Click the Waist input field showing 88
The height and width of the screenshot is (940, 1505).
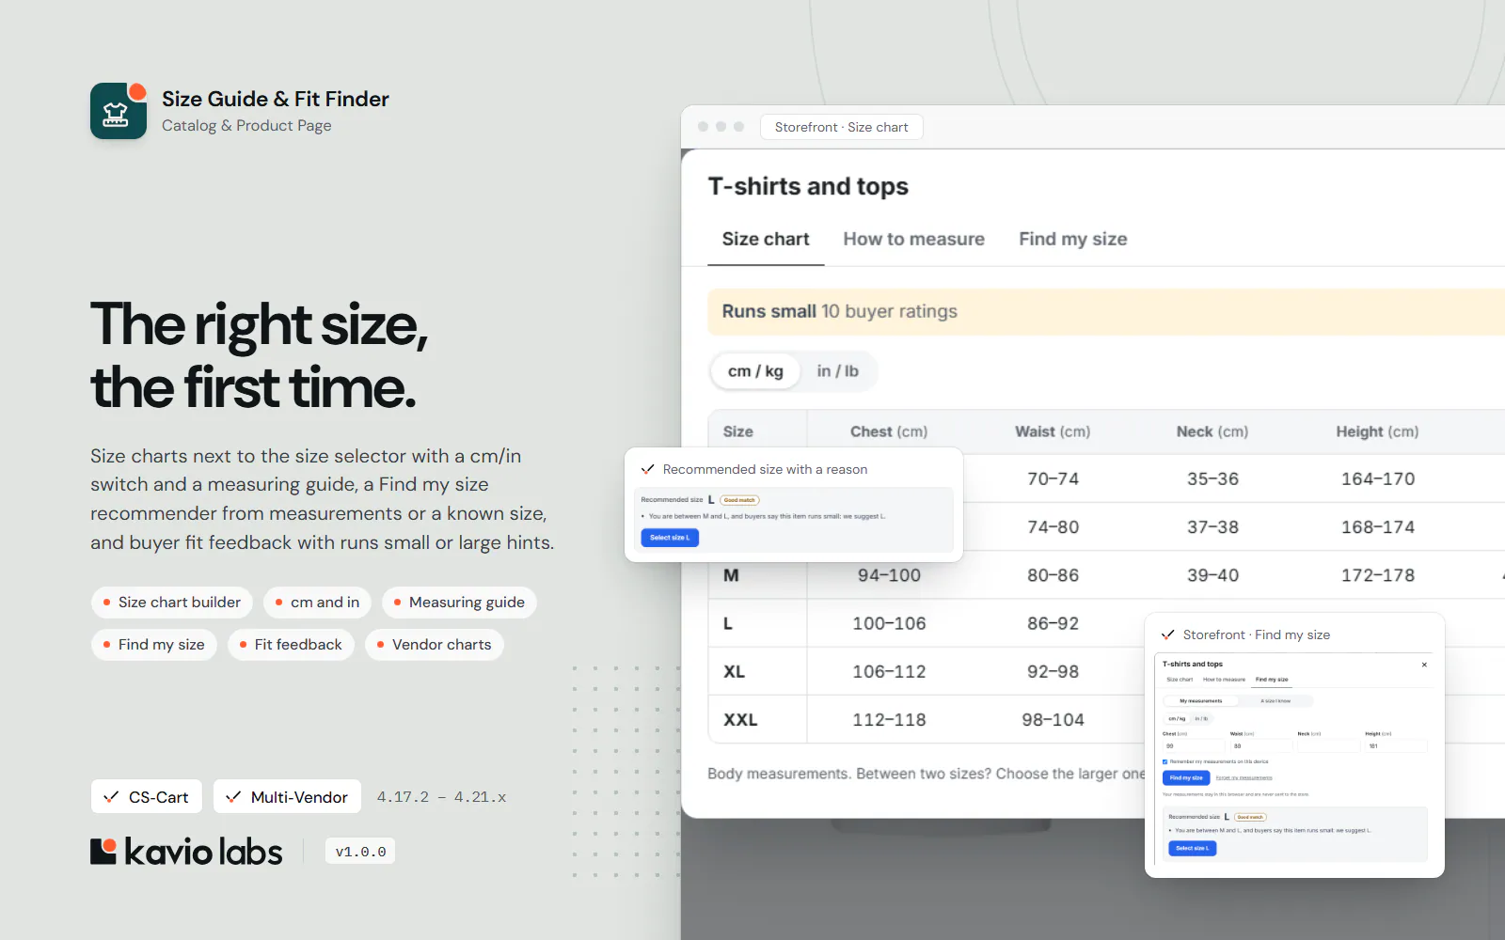(x=1261, y=746)
